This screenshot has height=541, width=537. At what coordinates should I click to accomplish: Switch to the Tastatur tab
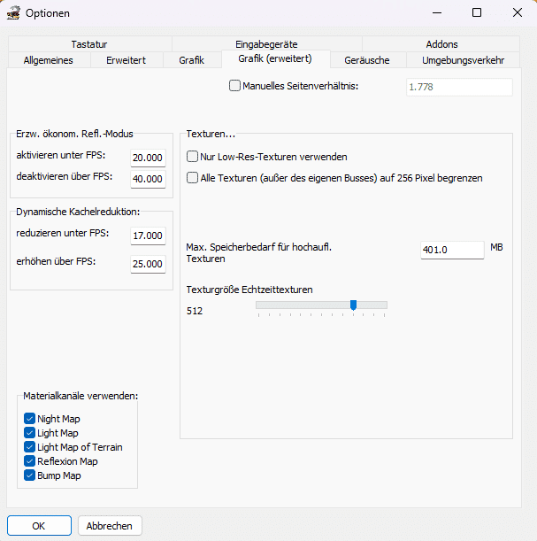89,44
